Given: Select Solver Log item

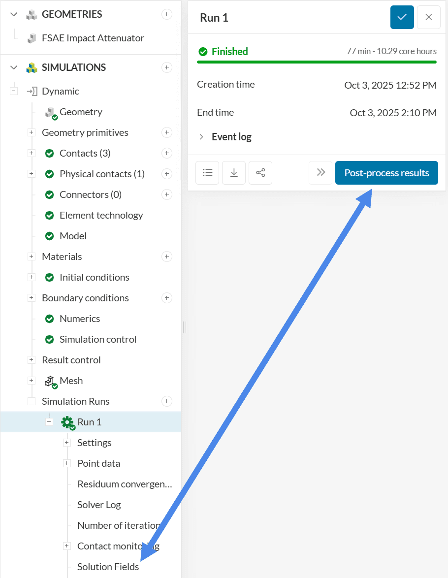Looking at the screenshot, I should pyautogui.click(x=99, y=505).
